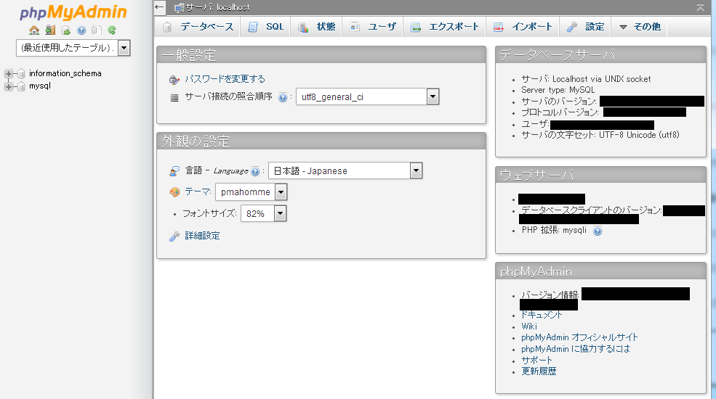Image resolution: width=716 pixels, height=399 pixels.
Task: Click the wrench icon beside 詳細設定
Action: tap(174, 236)
